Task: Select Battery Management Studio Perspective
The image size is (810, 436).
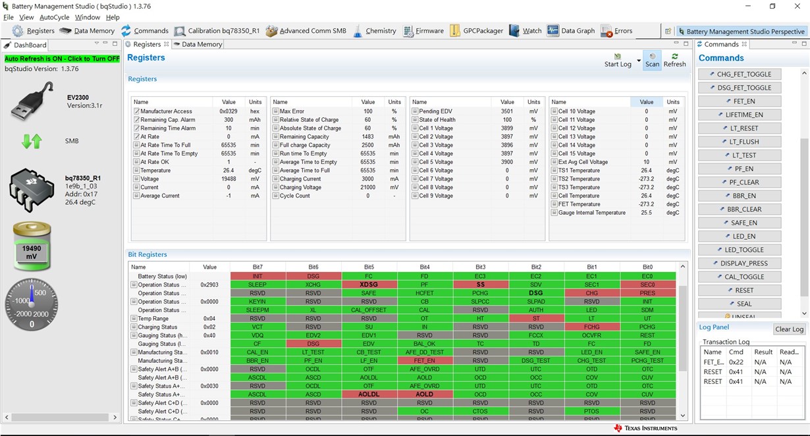Action: coord(741,31)
